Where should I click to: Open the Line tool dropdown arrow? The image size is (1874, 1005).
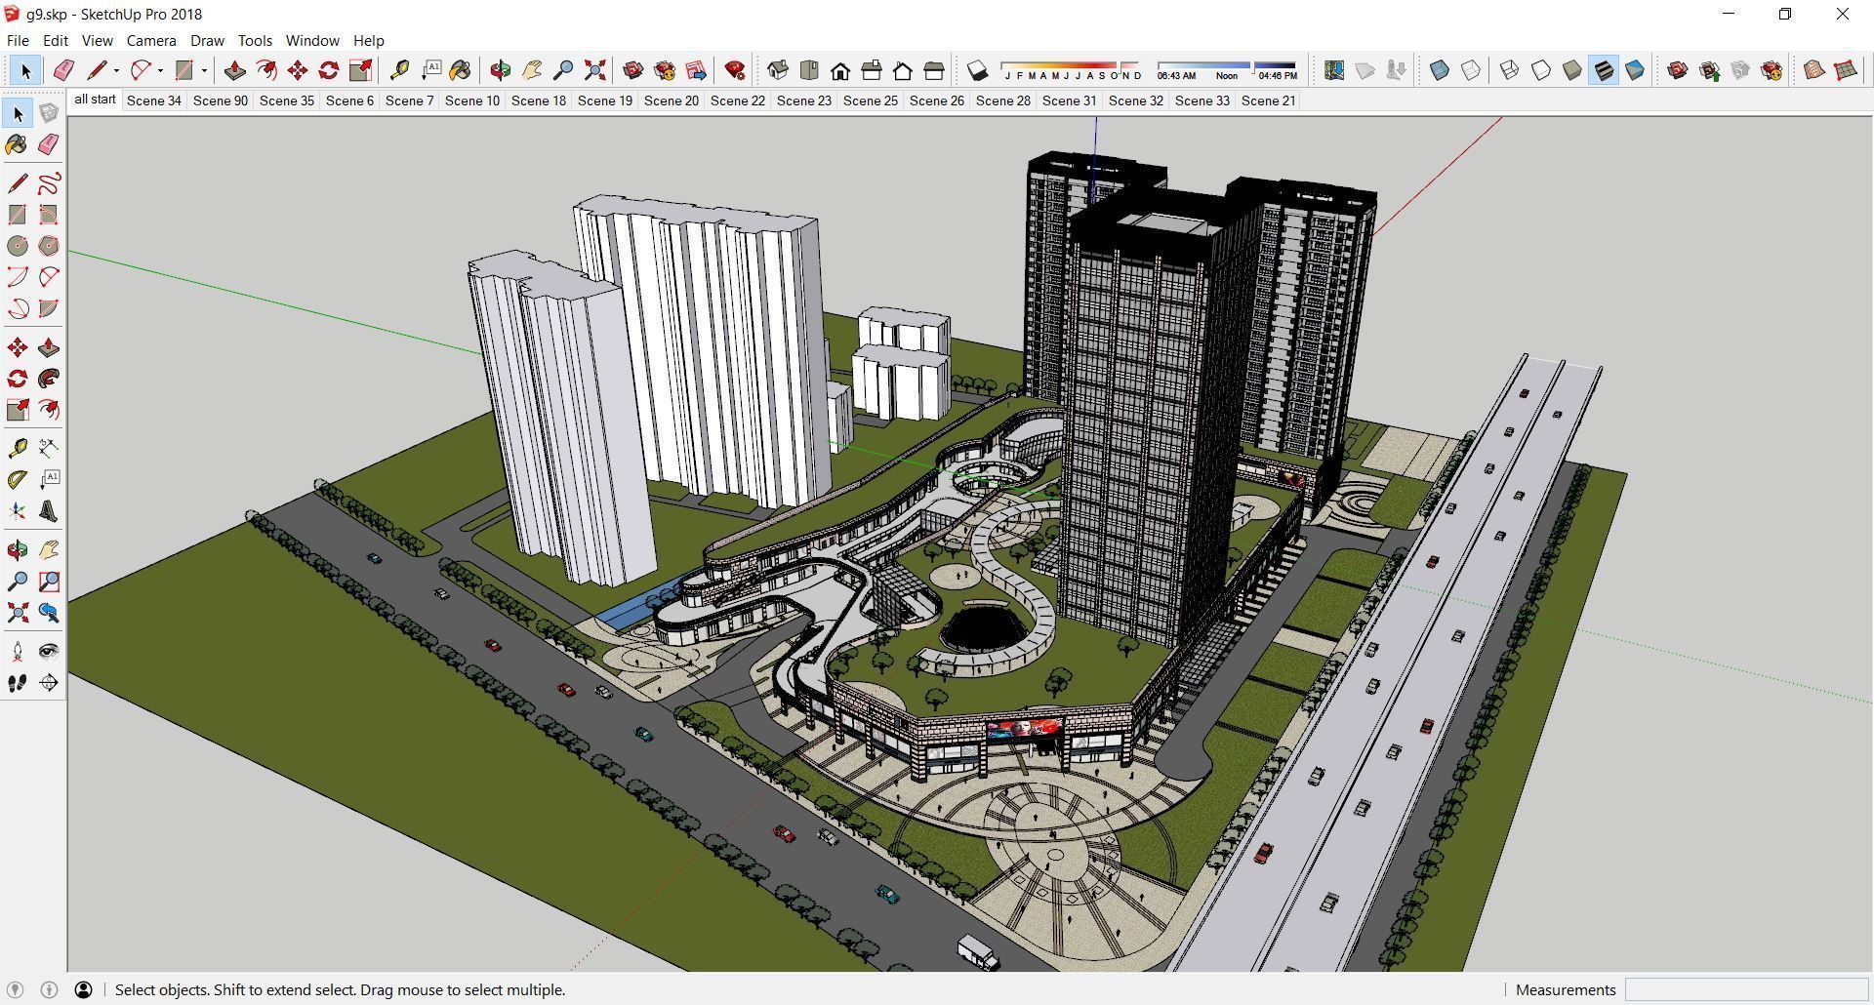(116, 70)
